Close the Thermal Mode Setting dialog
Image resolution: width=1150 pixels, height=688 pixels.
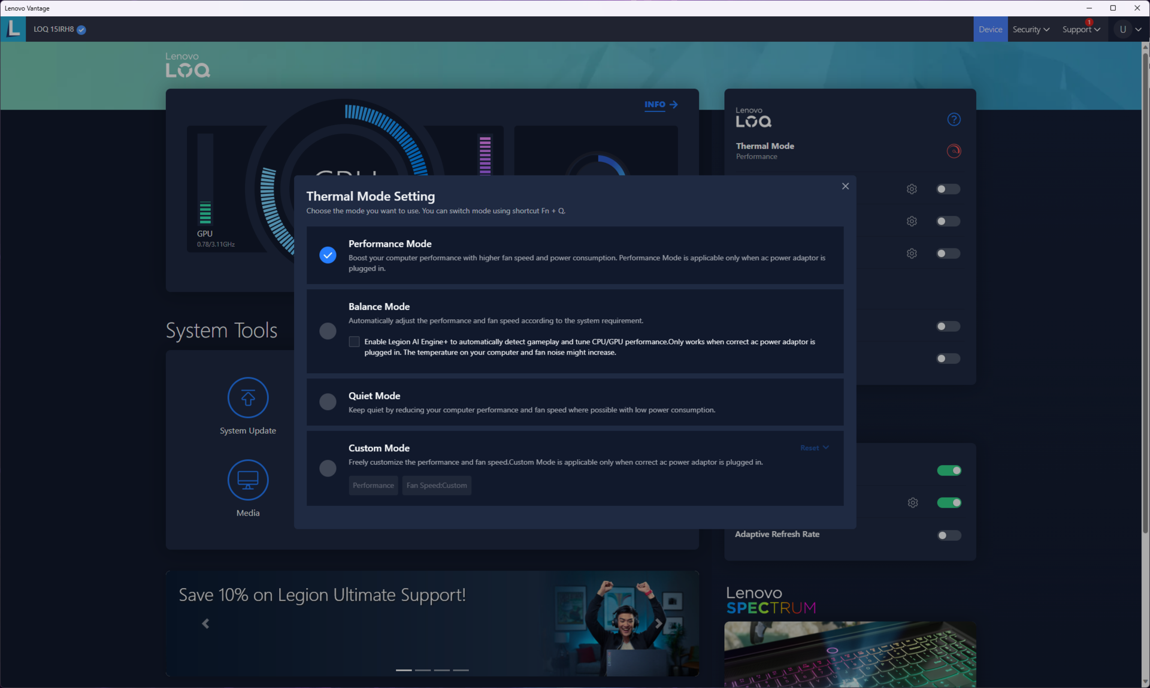click(845, 186)
